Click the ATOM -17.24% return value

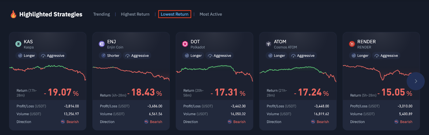(311, 93)
